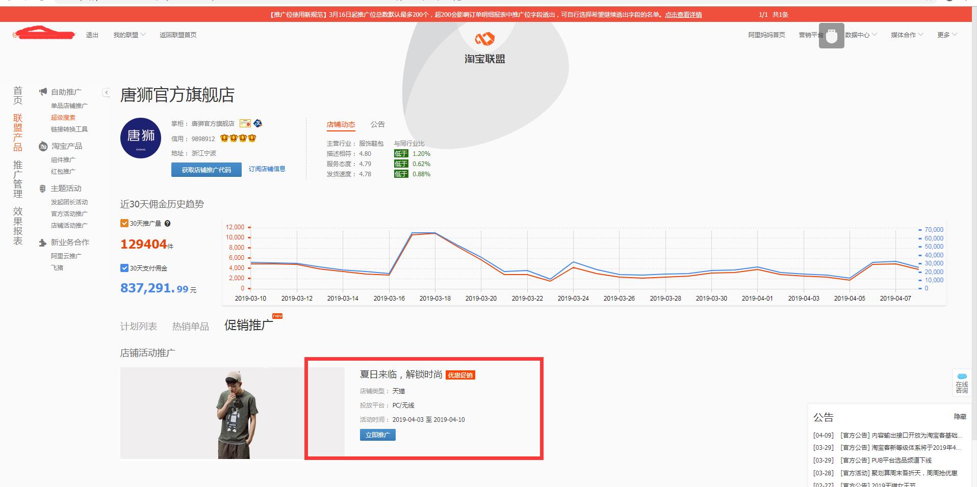Click the 唐狮 round shop logo

point(141,138)
